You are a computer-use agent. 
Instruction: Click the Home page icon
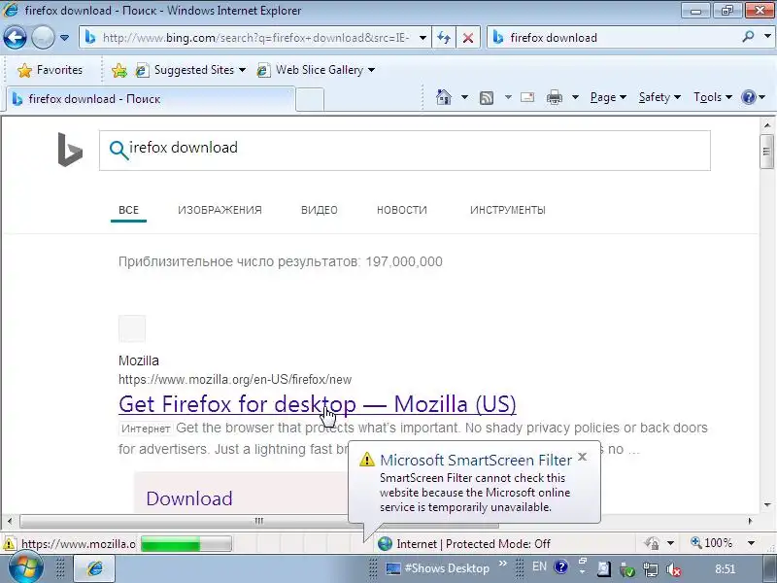point(444,97)
